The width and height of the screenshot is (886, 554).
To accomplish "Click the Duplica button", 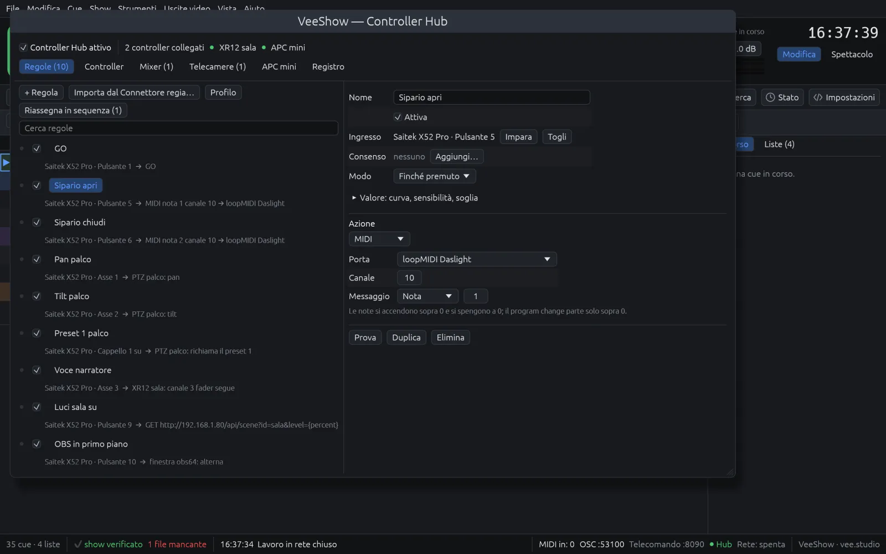I will tap(406, 337).
